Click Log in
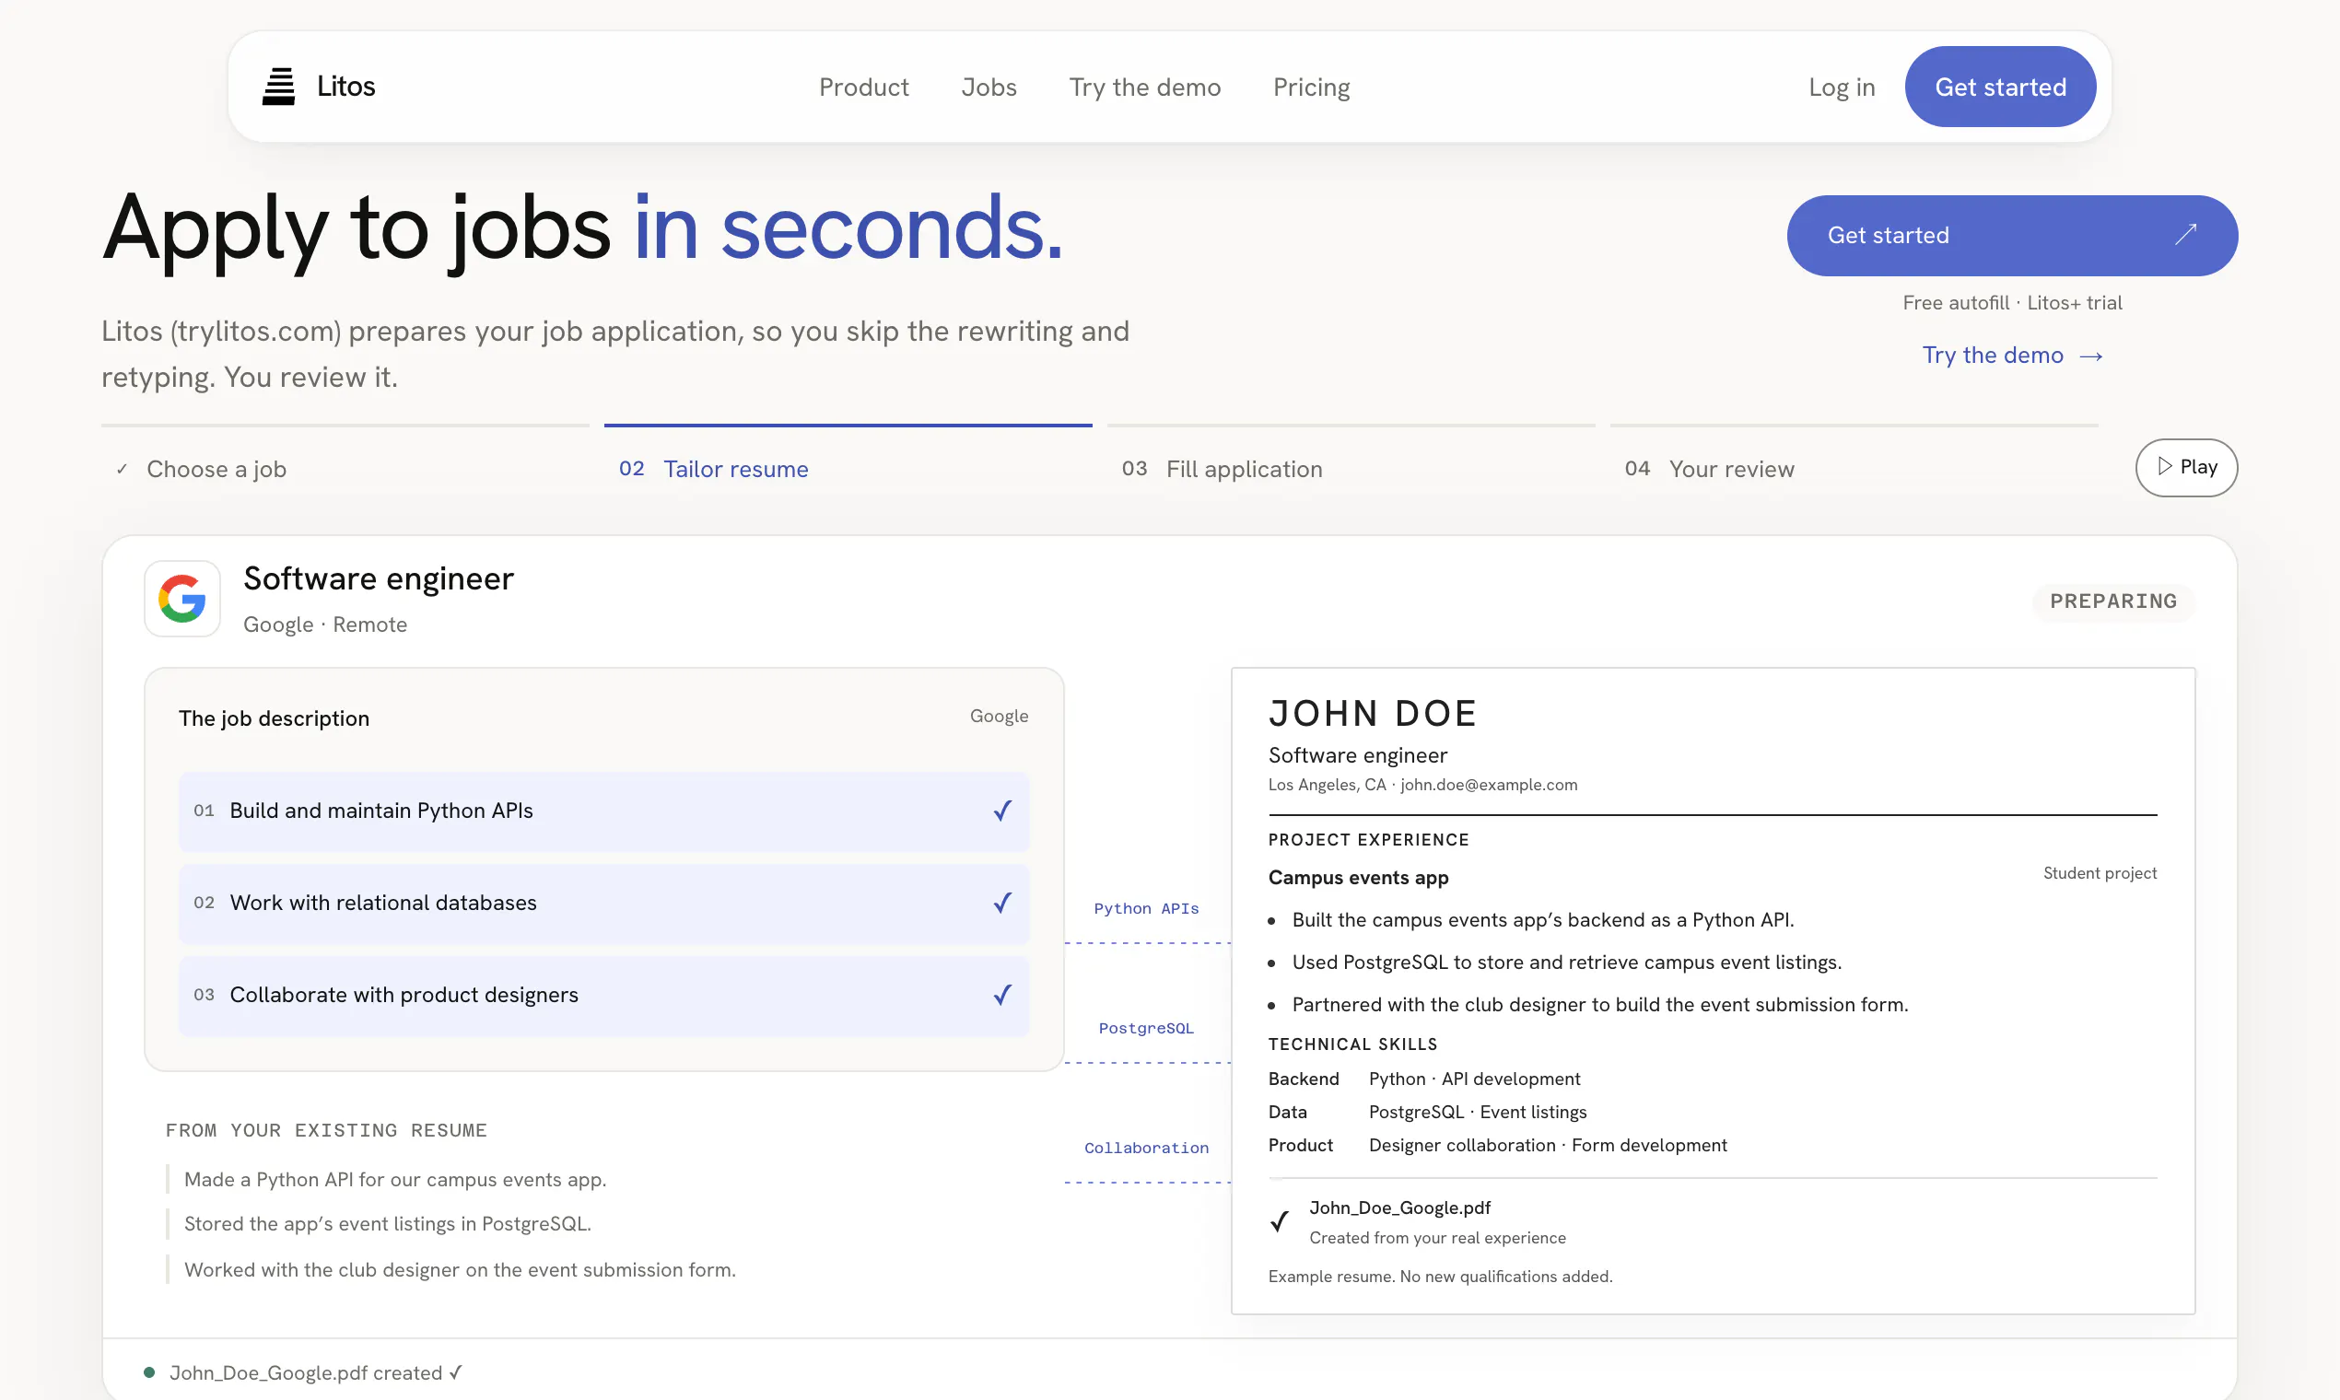2340x1400 pixels. point(1842,87)
